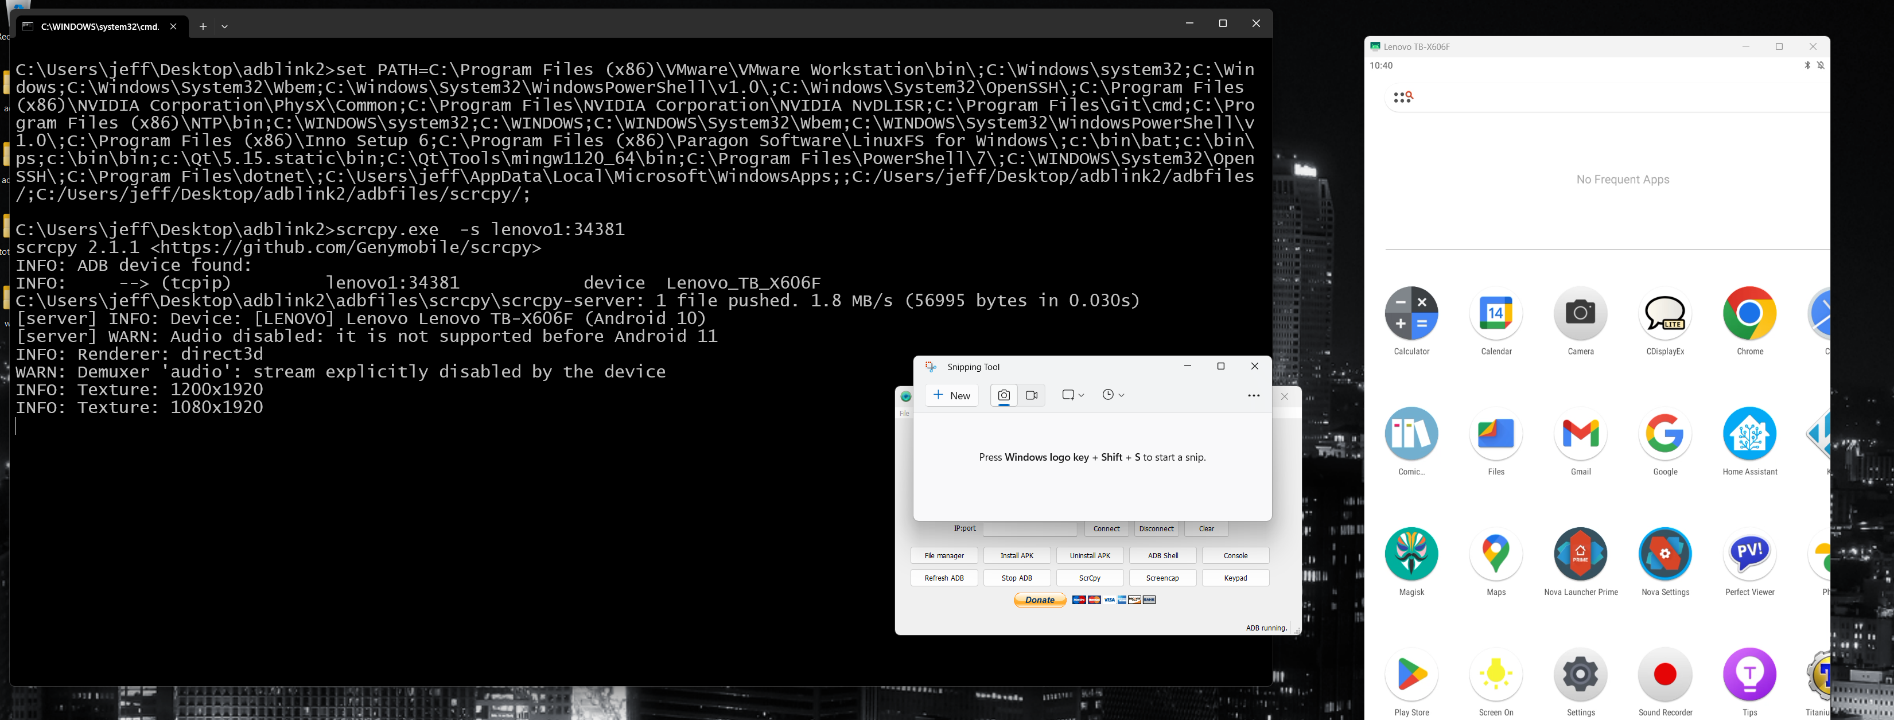Click the PayPal Donate button

click(1040, 600)
